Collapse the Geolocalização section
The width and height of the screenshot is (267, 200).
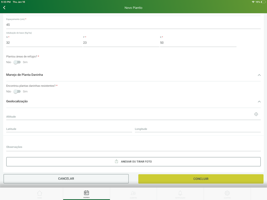(x=259, y=101)
